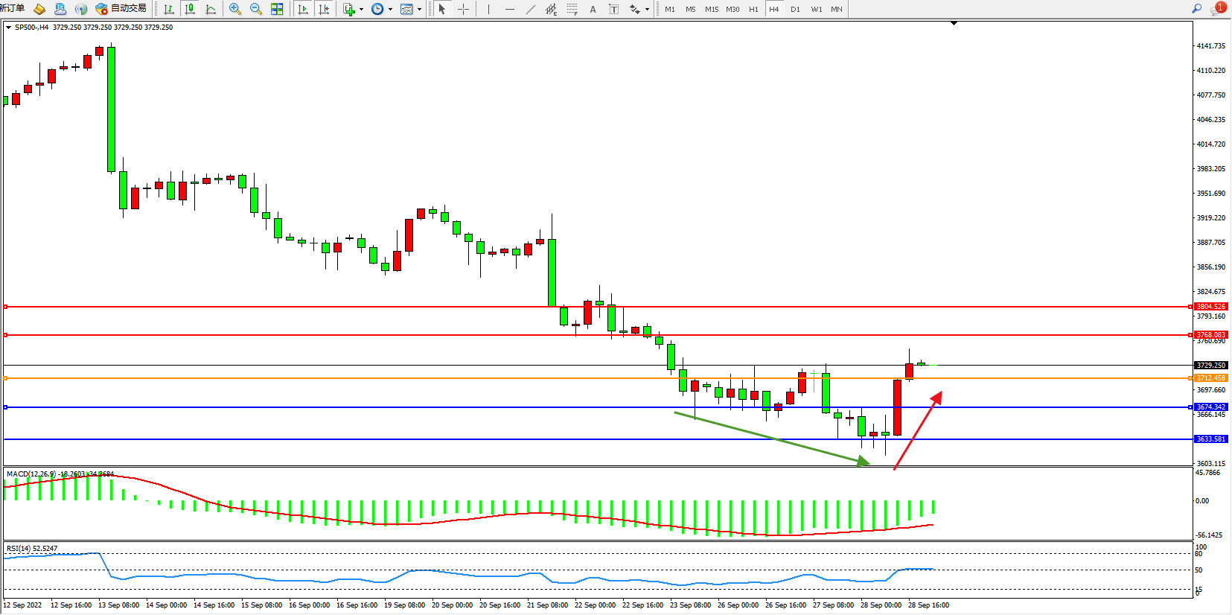Switch chart to candlestick mode
This screenshot has width=1232, height=615.
point(190,9)
